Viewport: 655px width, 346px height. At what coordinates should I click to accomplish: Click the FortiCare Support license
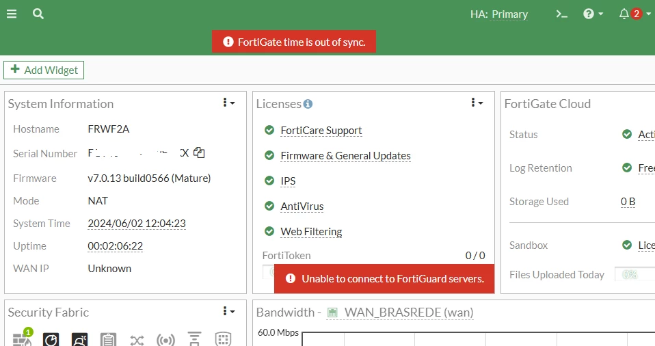click(321, 131)
